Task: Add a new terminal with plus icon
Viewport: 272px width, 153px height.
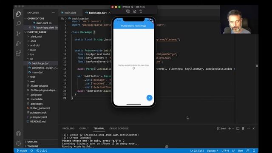Action: tap(229, 128)
